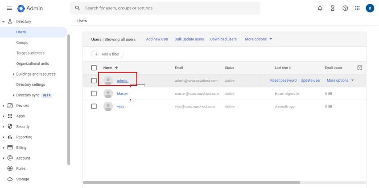Open the main hamburger menu
This screenshot has height=188, width=379.
(9, 8)
